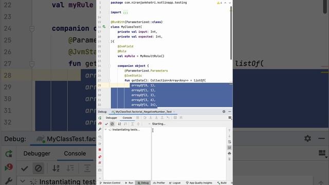329x185 pixels.
Task: Fold line 24 marker in background editor
Action: [x=32, y=29]
